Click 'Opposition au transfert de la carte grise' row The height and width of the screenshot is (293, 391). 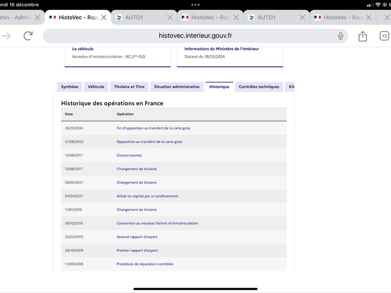pos(174,142)
